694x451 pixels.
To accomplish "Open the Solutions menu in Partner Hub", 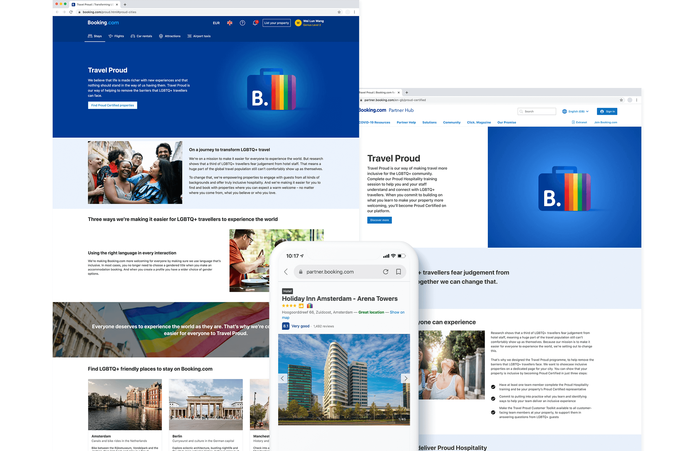I will (429, 123).
